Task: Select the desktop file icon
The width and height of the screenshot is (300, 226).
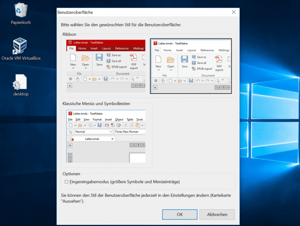Action: (21, 82)
